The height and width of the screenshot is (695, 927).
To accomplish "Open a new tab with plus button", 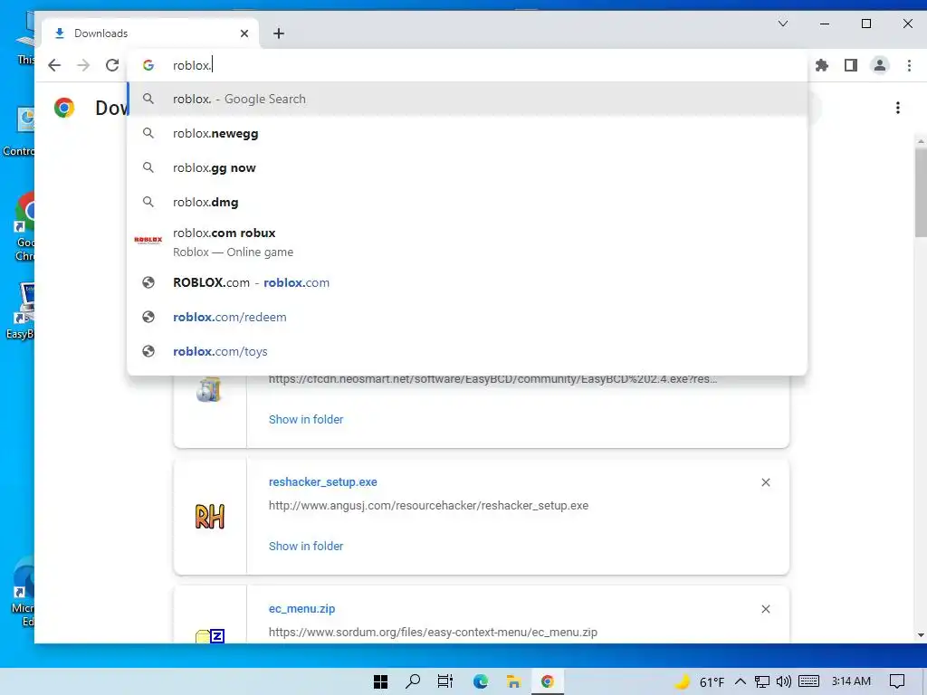I will click(279, 33).
